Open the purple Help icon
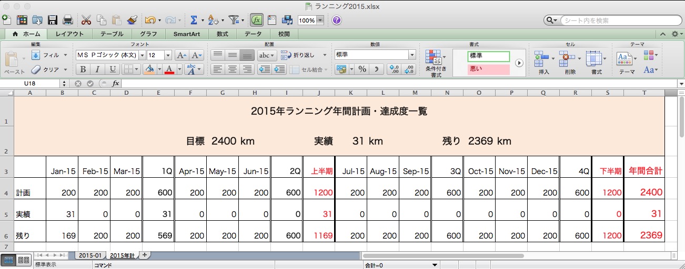Screen dimensions: 685x269 337,20
